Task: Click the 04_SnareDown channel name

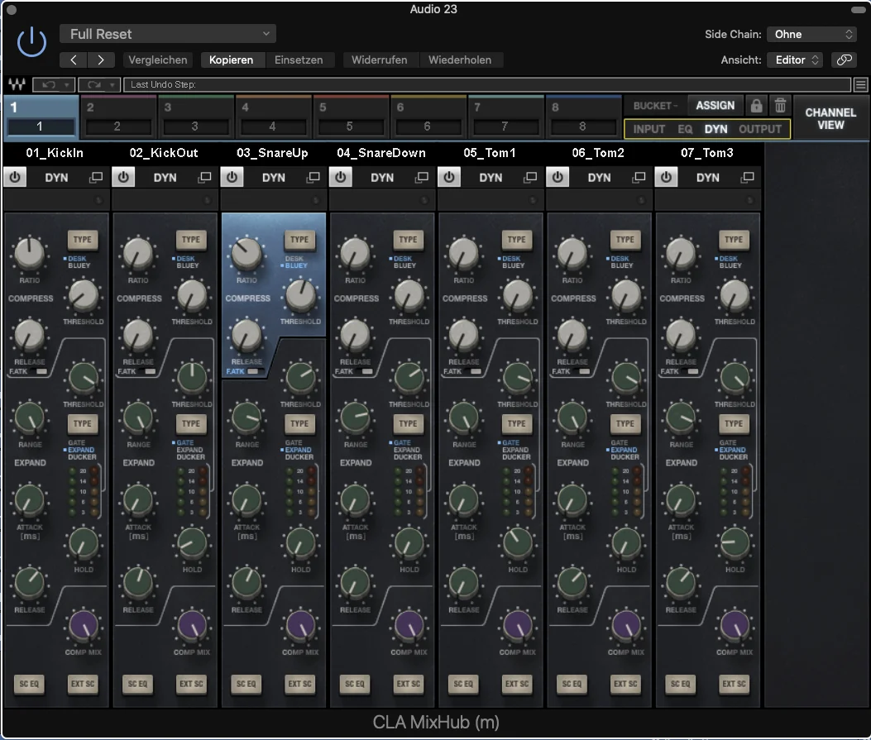Action: pyautogui.click(x=381, y=153)
